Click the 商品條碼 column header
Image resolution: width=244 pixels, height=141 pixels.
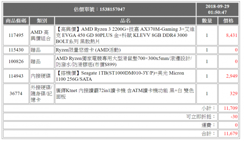16,21
